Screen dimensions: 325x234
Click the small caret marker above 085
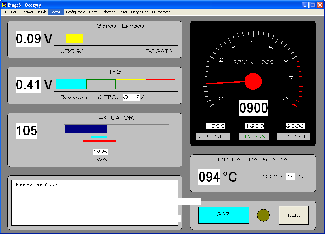pyautogui.click(x=101, y=146)
